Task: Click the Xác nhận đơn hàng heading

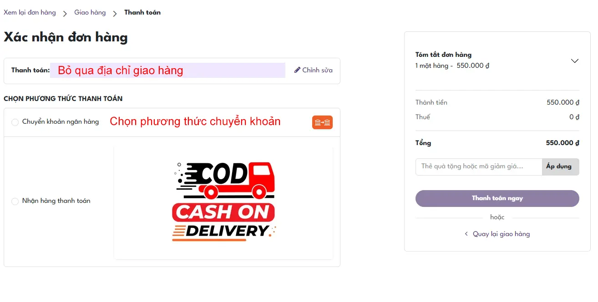Action: pos(66,37)
